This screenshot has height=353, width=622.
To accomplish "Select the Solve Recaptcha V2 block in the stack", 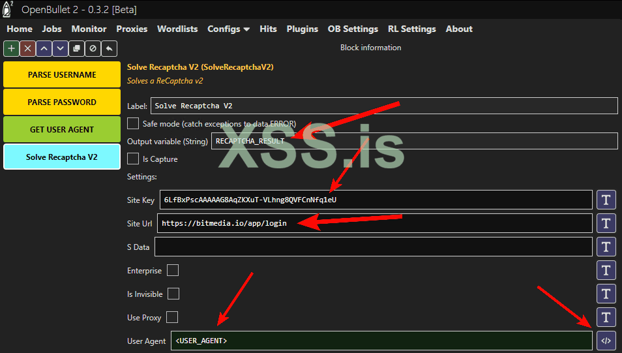I will pos(62,157).
